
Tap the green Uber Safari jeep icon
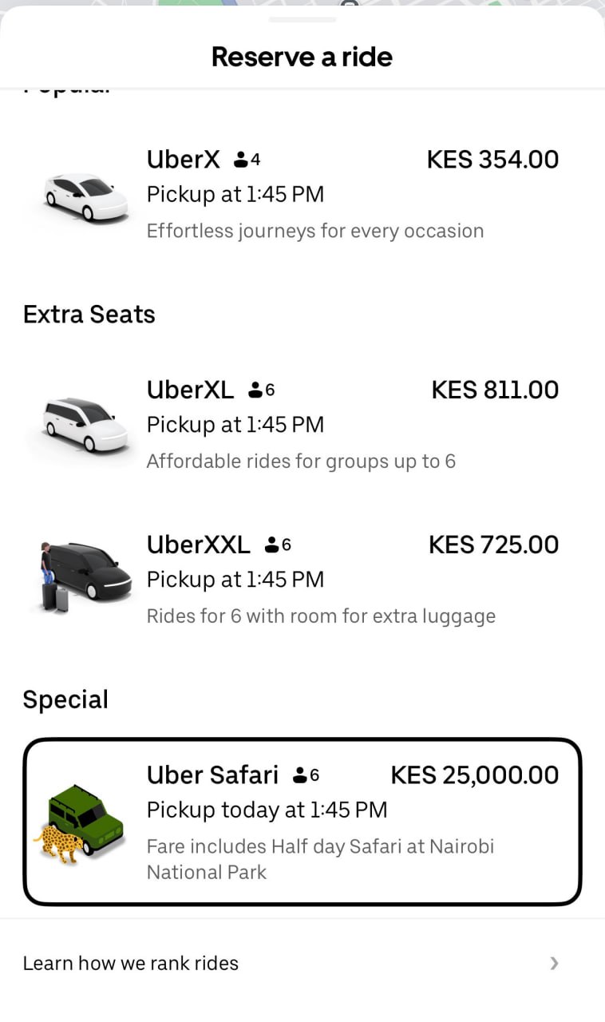pyautogui.click(x=81, y=819)
